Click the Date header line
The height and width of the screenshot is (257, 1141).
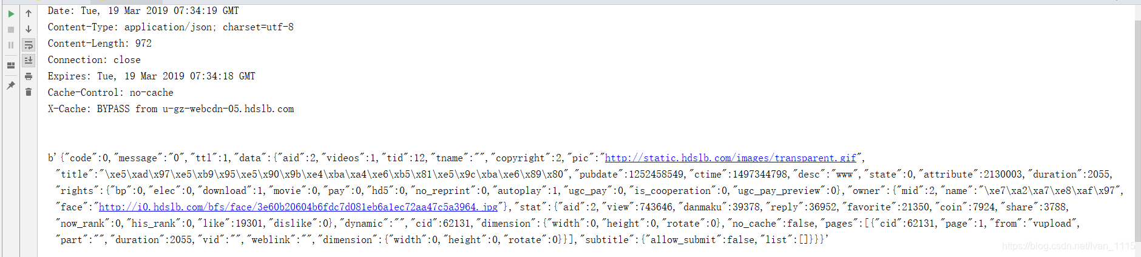[x=143, y=11]
